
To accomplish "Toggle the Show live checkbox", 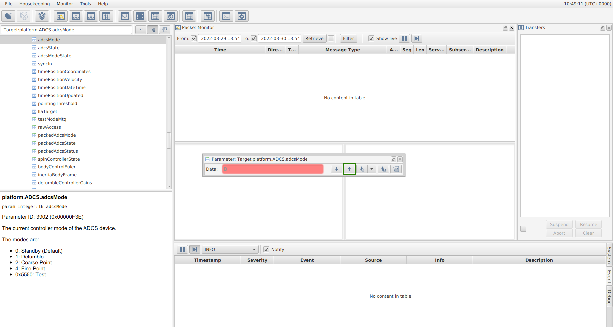I will pos(371,38).
